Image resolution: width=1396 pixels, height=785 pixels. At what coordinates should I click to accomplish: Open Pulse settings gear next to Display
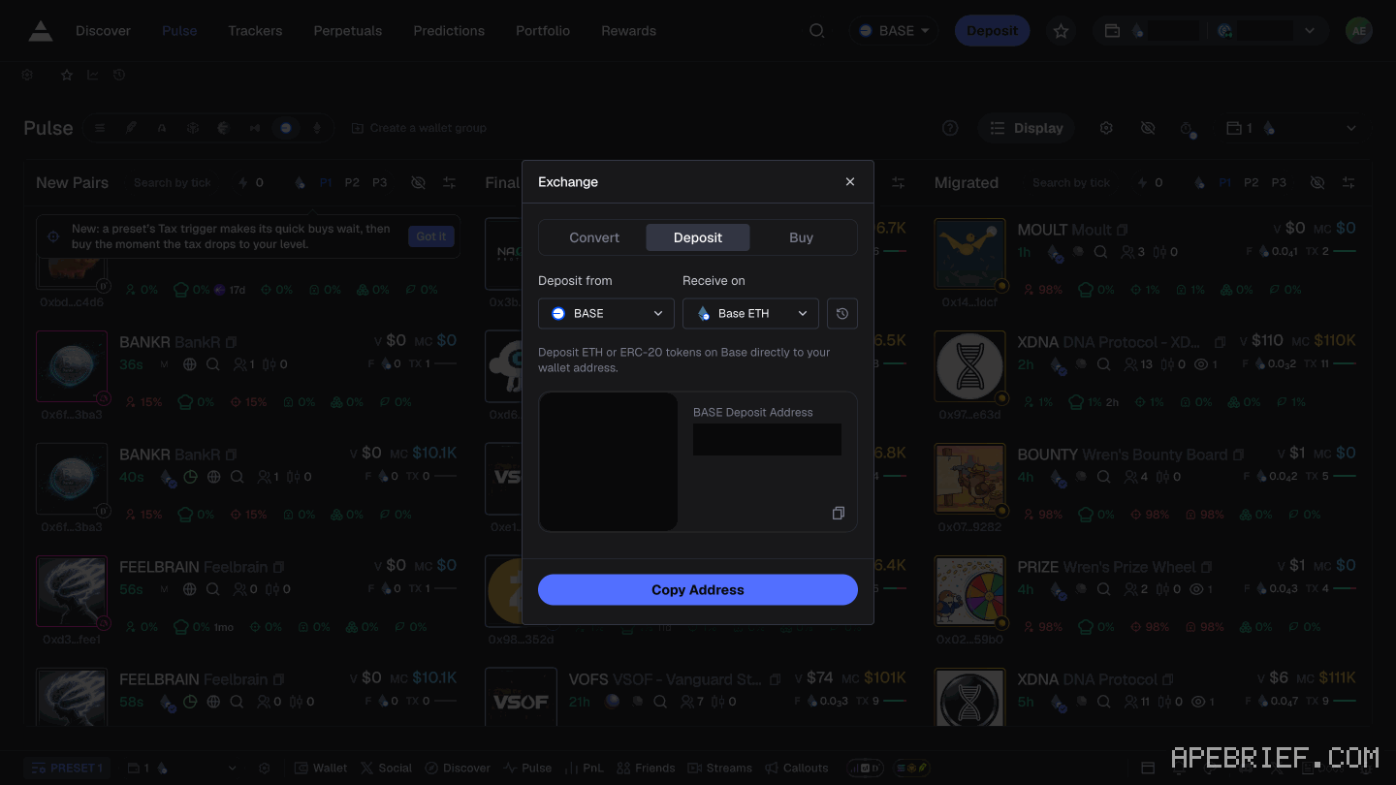(x=1106, y=128)
